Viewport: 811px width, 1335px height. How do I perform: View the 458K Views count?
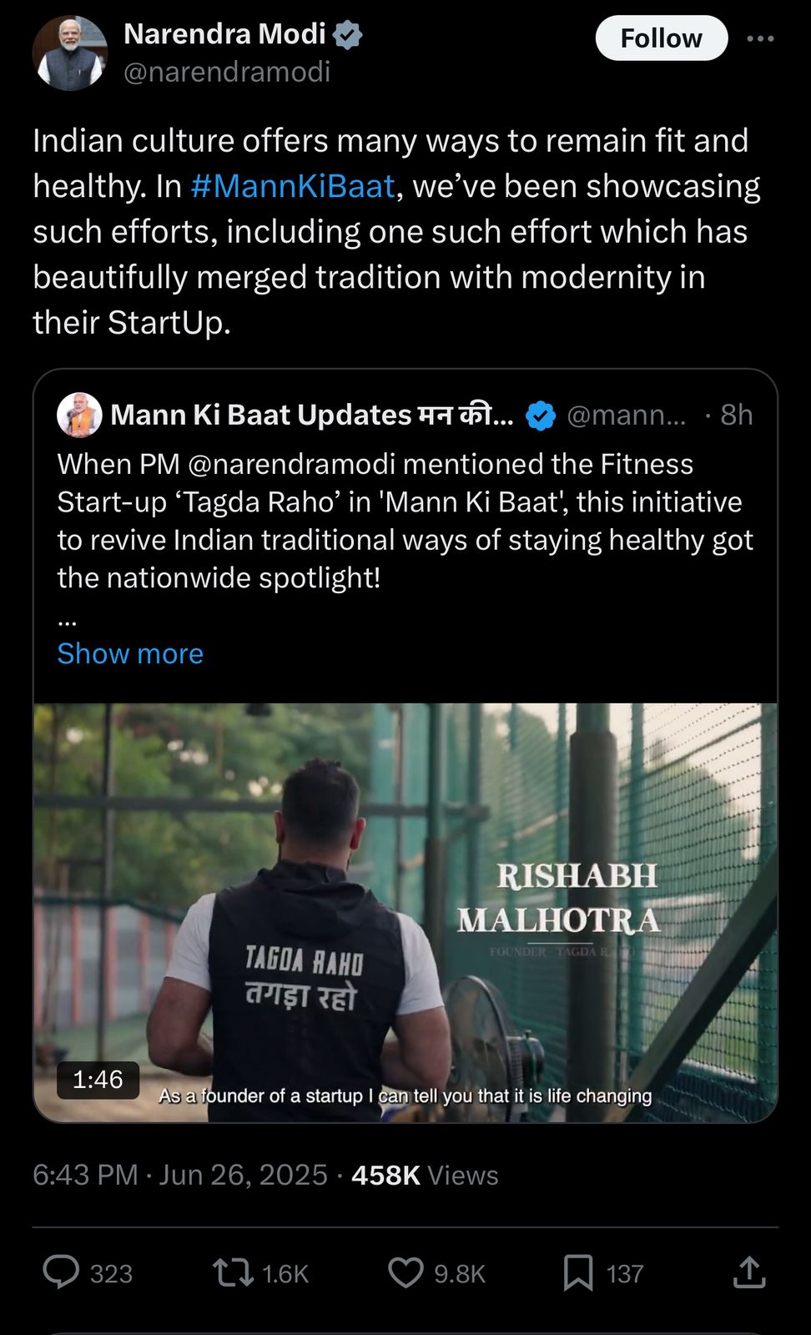point(424,1175)
